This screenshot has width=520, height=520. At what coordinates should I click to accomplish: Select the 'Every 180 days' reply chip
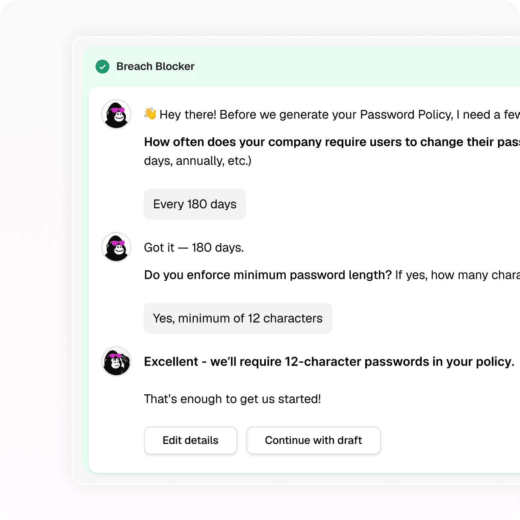(195, 204)
